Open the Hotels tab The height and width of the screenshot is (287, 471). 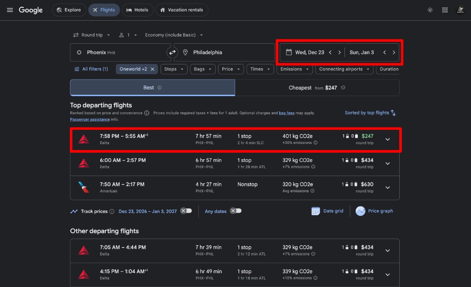pos(138,10)
